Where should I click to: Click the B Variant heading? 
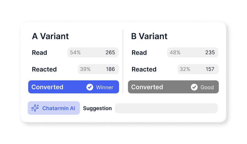149,36
